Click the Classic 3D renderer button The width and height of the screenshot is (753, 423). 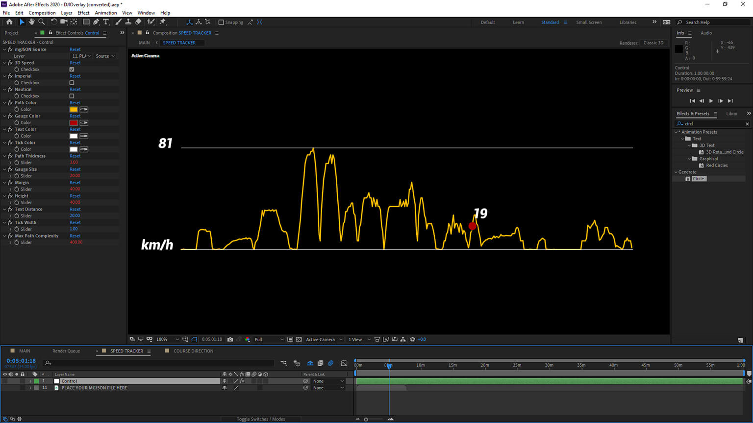click(653, 43)
